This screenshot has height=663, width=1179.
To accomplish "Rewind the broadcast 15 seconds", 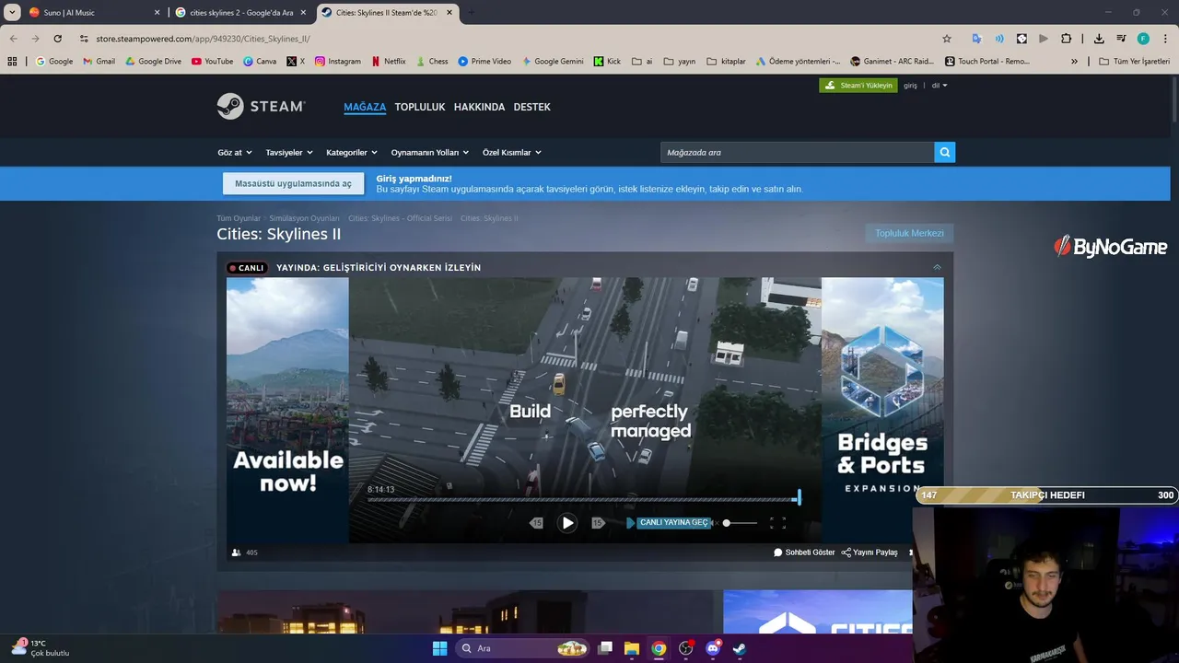I will [537, 523].
